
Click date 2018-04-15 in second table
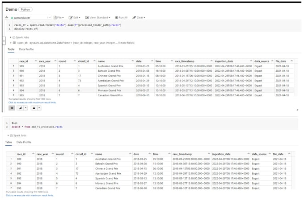pos(140,169)
